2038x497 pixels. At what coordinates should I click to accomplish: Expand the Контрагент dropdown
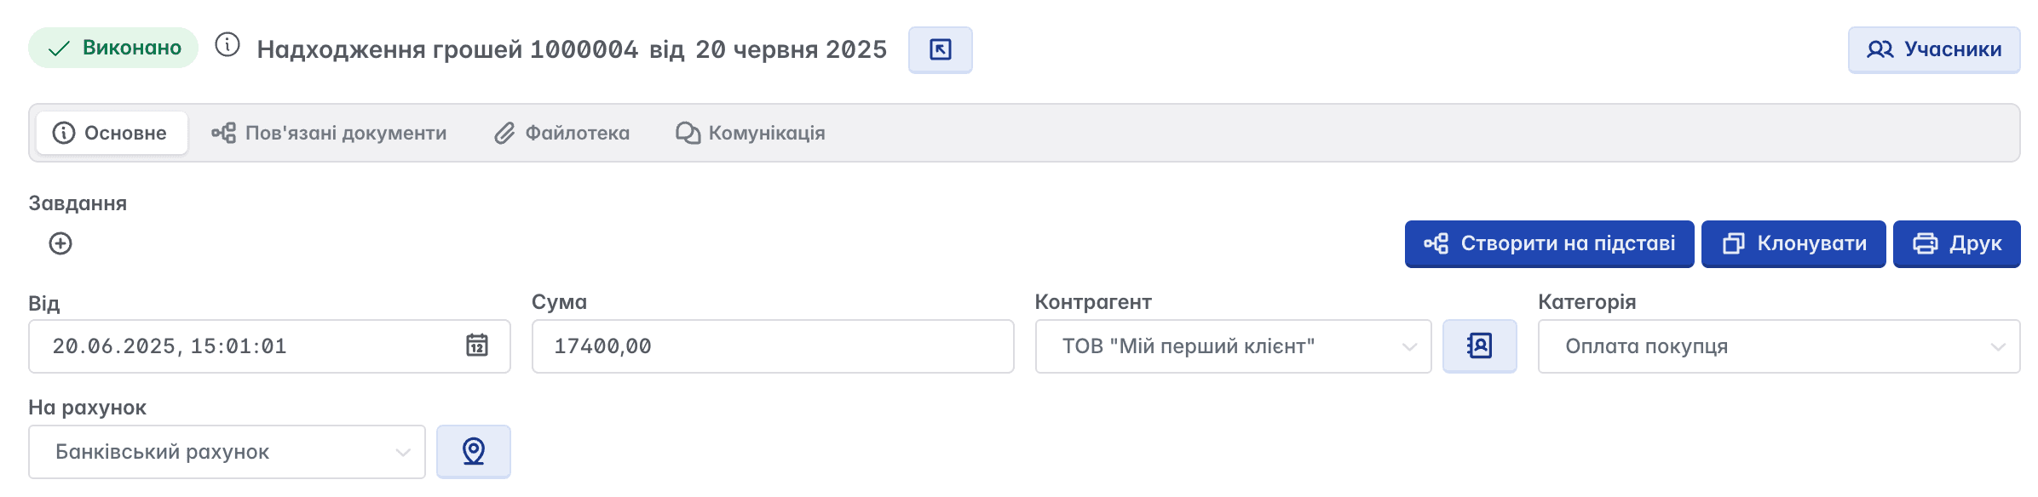coord(1233,346)
